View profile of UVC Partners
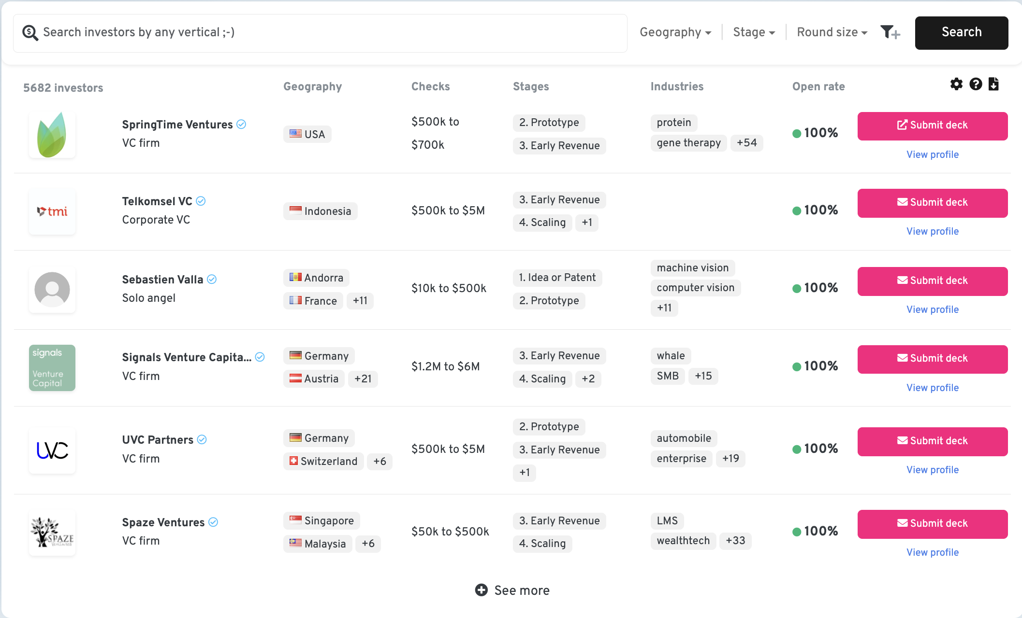The height and width of the screenshot is (618, 1022). (933, 470)
